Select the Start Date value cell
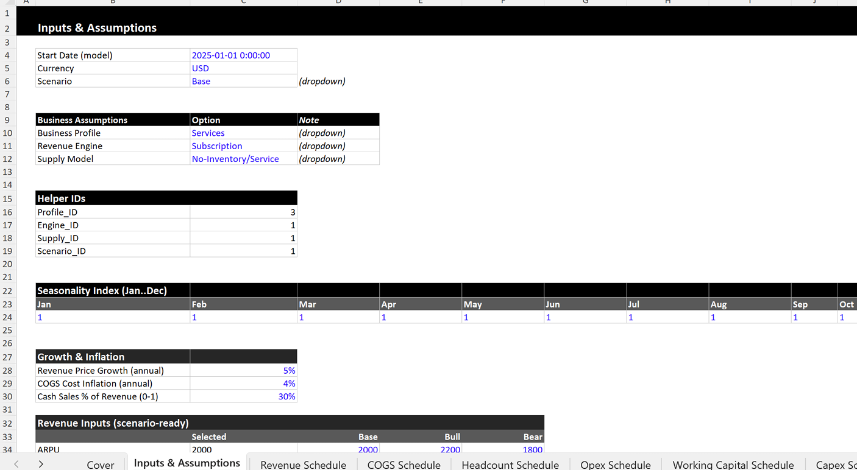Screen dimensions: 857x470 (x=243, y=55)
